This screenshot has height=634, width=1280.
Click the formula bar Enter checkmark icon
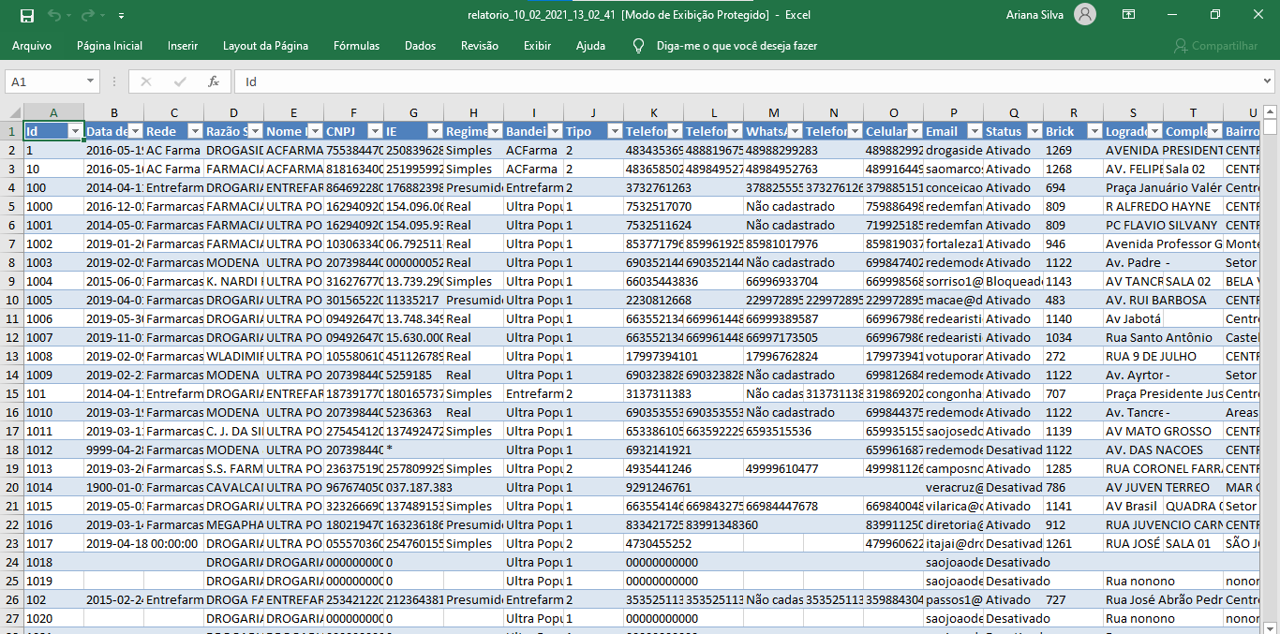pos(180,81)
